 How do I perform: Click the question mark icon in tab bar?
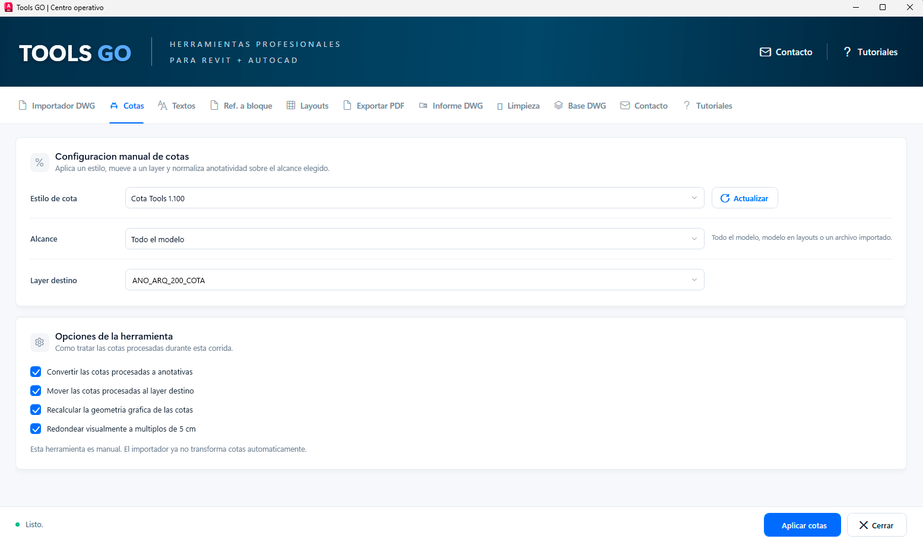(x=687, y=106)
